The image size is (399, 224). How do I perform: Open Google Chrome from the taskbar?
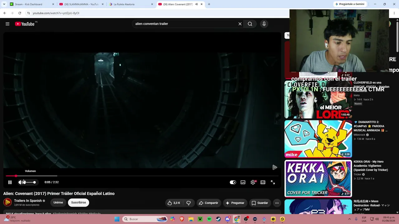[x=237, y=219]
